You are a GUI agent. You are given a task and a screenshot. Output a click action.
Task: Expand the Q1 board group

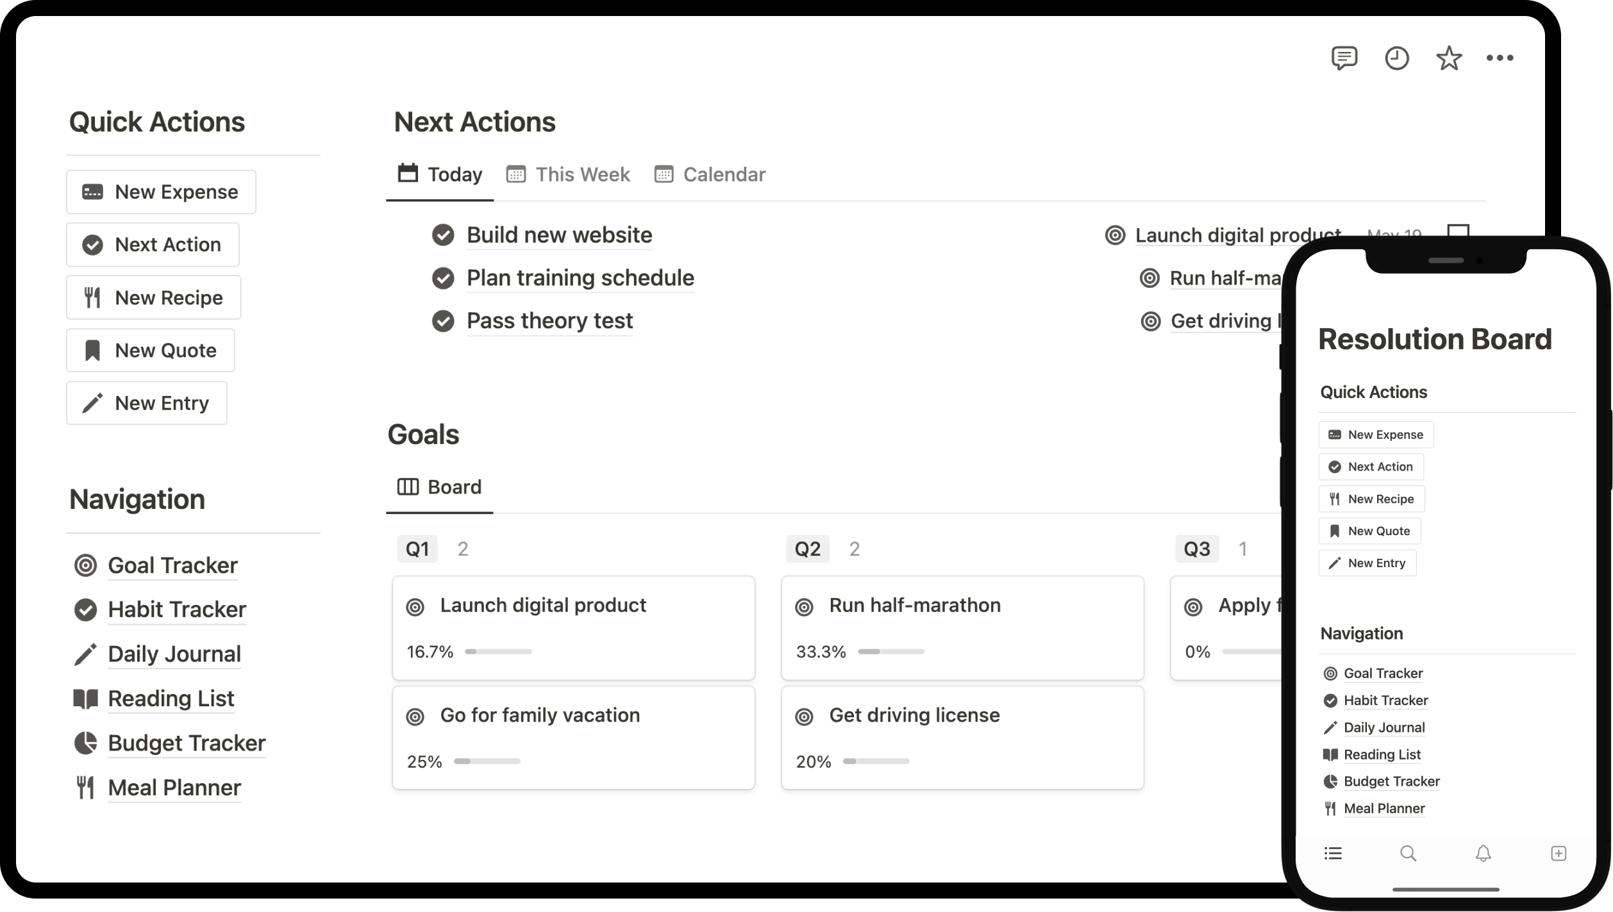point(417,549)
